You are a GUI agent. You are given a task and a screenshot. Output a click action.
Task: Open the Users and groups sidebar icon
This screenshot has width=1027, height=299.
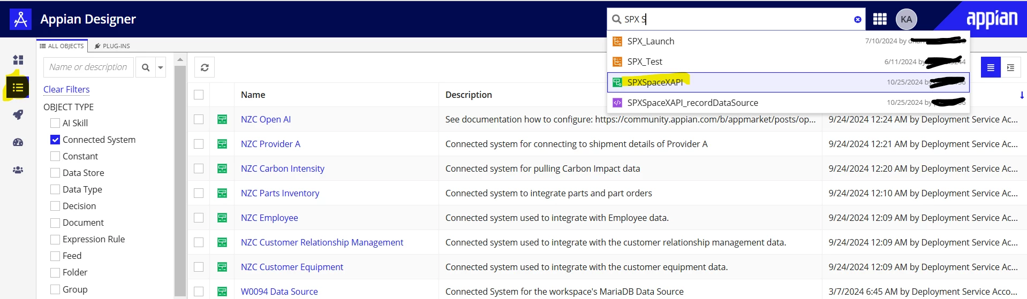coord(18,170)
